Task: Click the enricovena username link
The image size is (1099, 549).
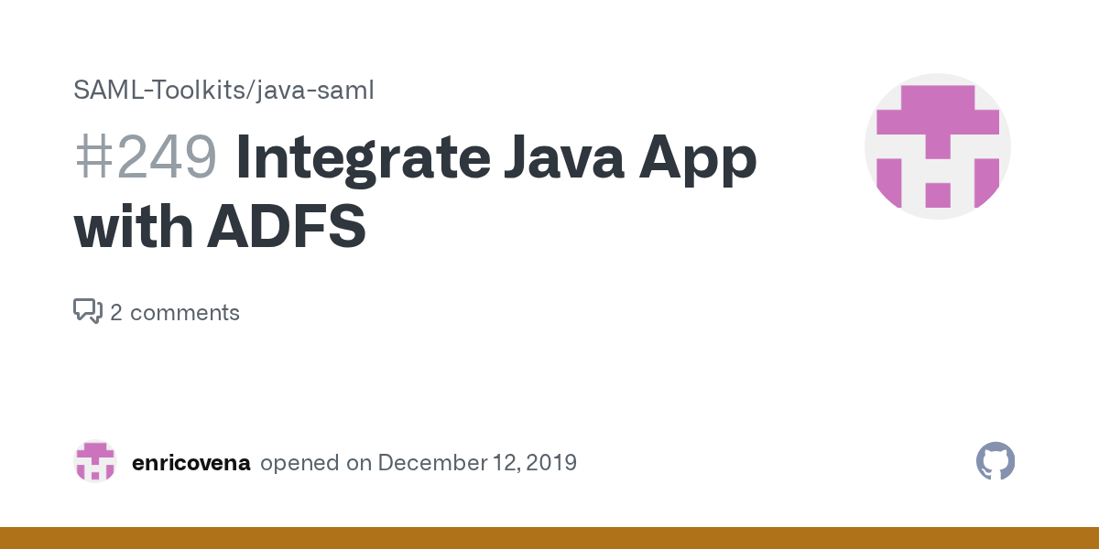Action: point(191,462)
